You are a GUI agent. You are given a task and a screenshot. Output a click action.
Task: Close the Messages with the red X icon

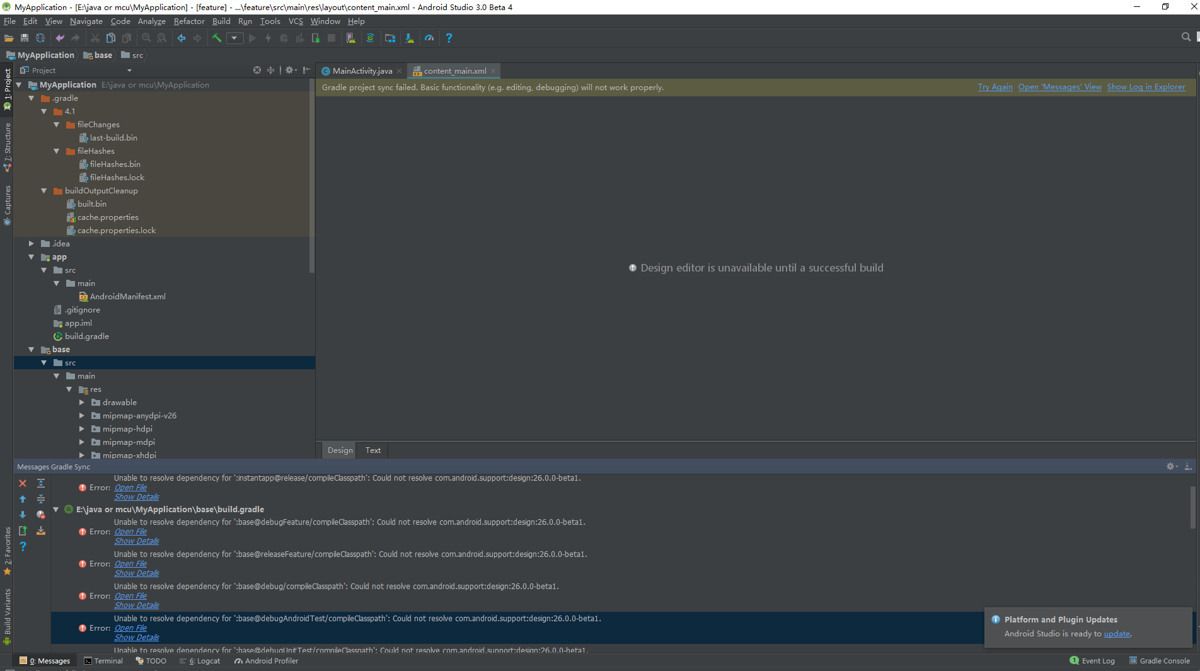pyautogui.click(x=23, y=483)
